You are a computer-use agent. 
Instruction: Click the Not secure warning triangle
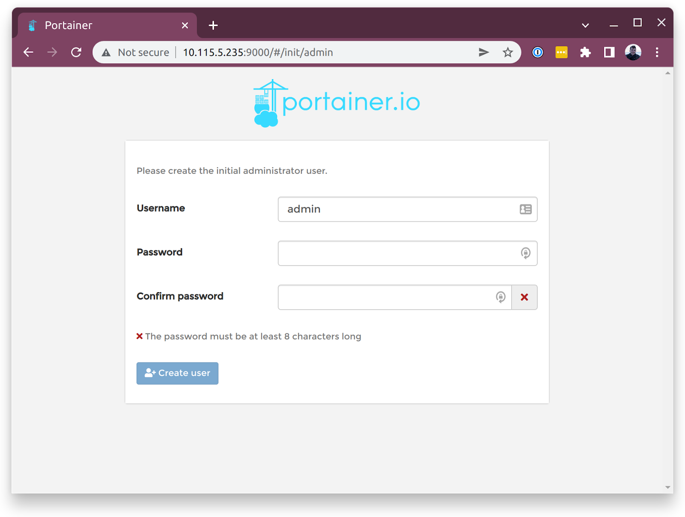pyautogui.click(x=106, y=53)
